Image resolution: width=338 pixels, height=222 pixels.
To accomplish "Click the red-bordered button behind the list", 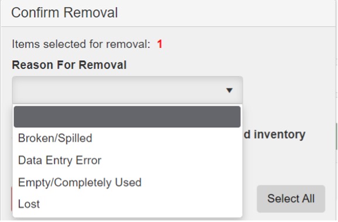I will coord(12,199).
